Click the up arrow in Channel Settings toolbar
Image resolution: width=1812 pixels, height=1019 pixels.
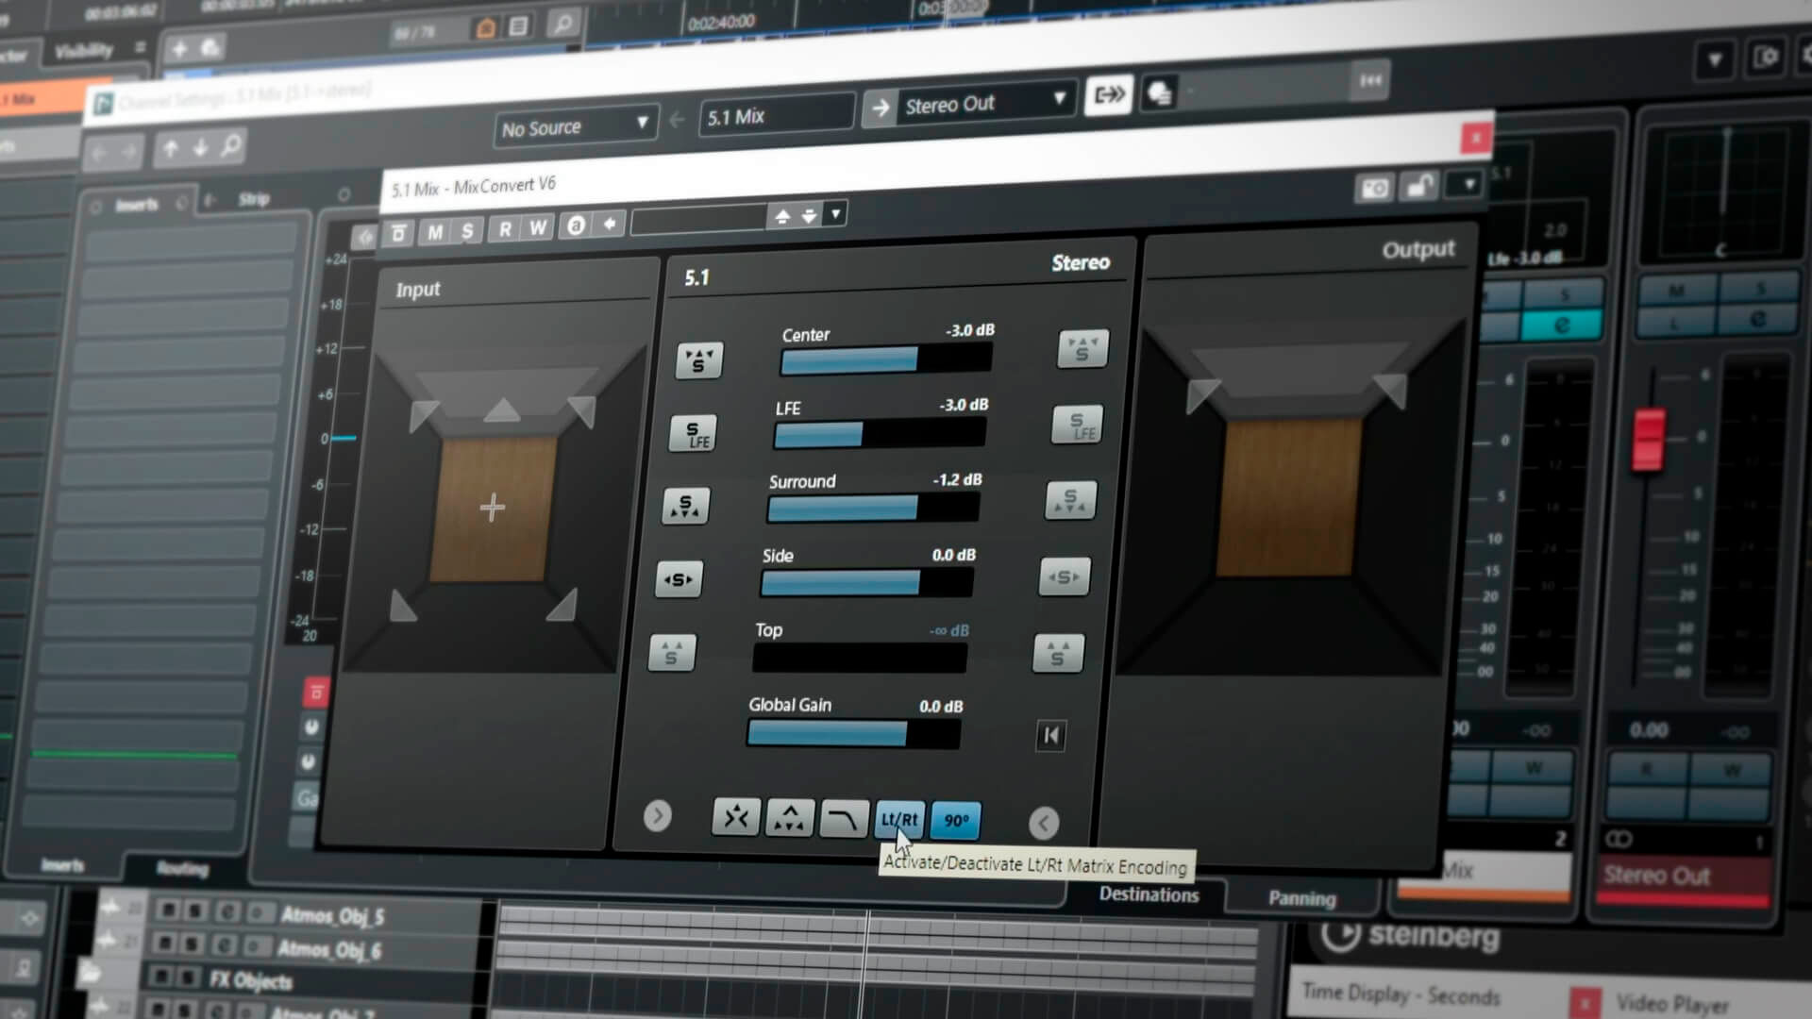(170, 148)
